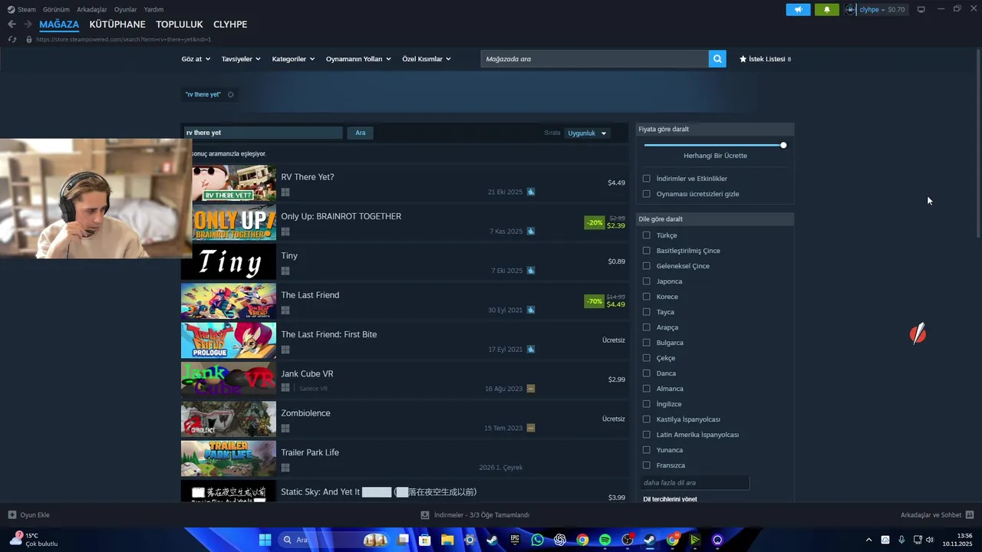Open the downloads icon in the bottom bar
This screenshot has width=982, height=552.
[x=425, y=515]
